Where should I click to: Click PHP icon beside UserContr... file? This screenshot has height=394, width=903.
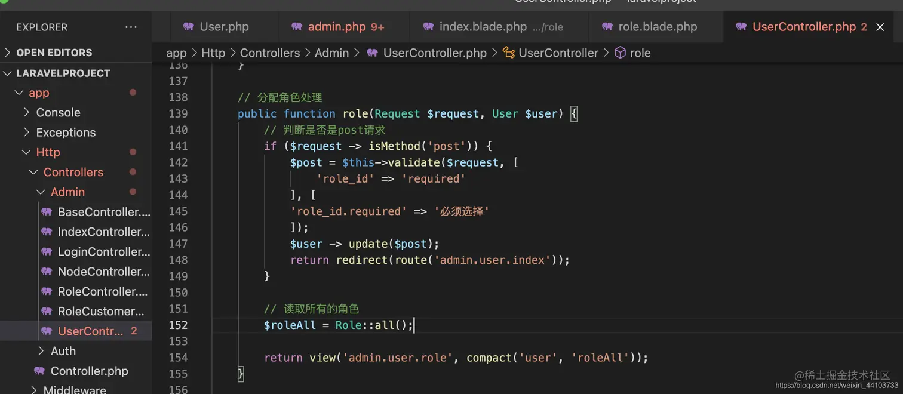pos(47,331)
